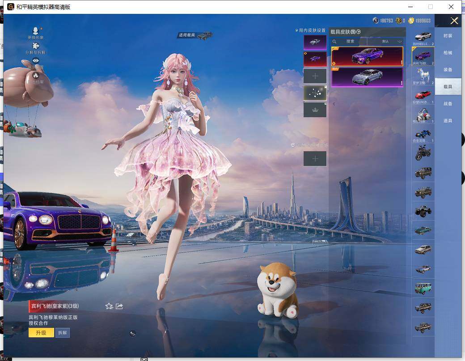The image size is (465, 361).
Task: Select the blue buggy 合金龙骨 vehicle
Action: (x=423, y=134)
